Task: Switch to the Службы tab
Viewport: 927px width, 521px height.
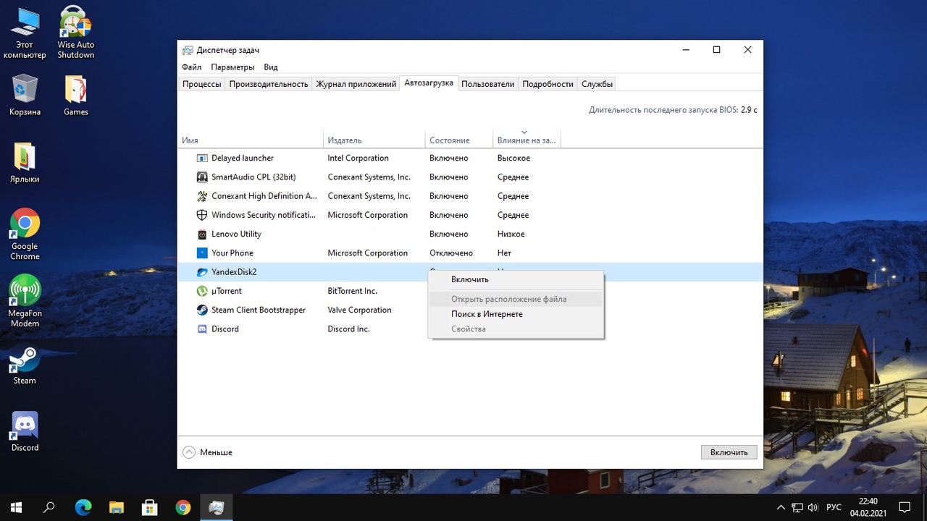Action: tap(597, 84)
